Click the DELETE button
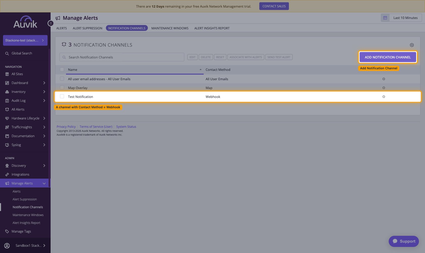Image resolution: width=425 pixels, height=253 pixels. click(206, 57)
